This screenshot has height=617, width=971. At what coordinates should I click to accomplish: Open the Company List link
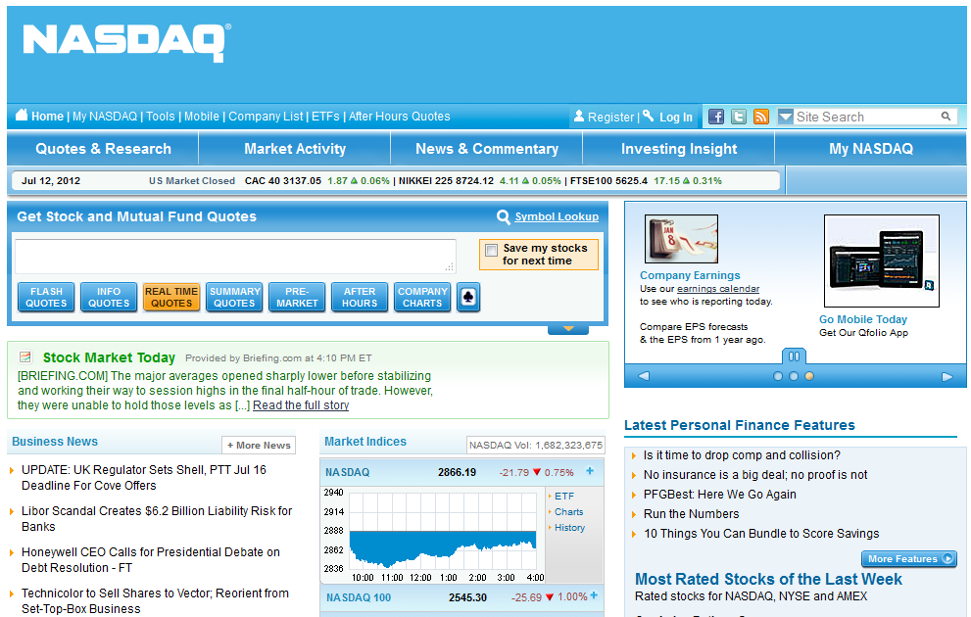pyautogui.click(x=266, y=117)
